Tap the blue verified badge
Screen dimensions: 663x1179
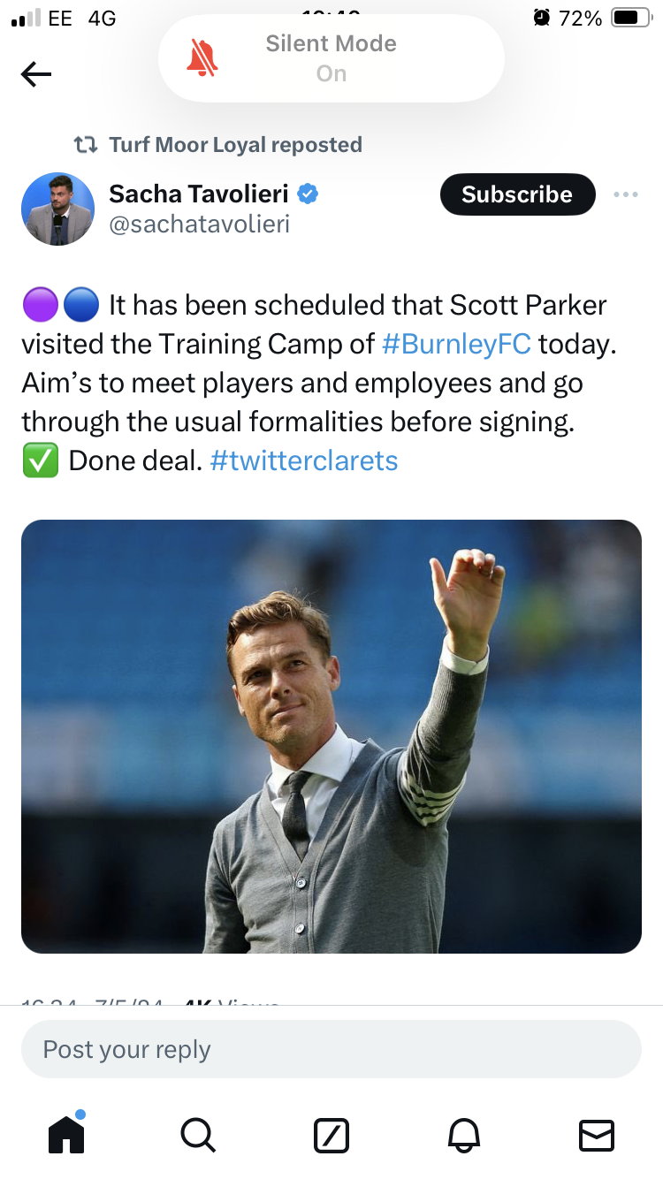tap(308, 194)
